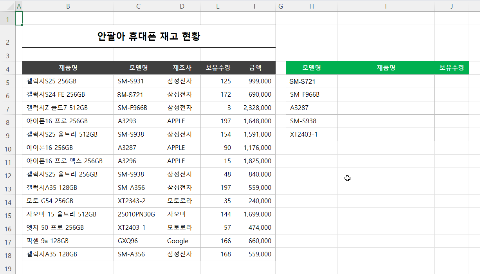Click the green '보유수량' header cell
480x274 pixels.
(451, 68)
